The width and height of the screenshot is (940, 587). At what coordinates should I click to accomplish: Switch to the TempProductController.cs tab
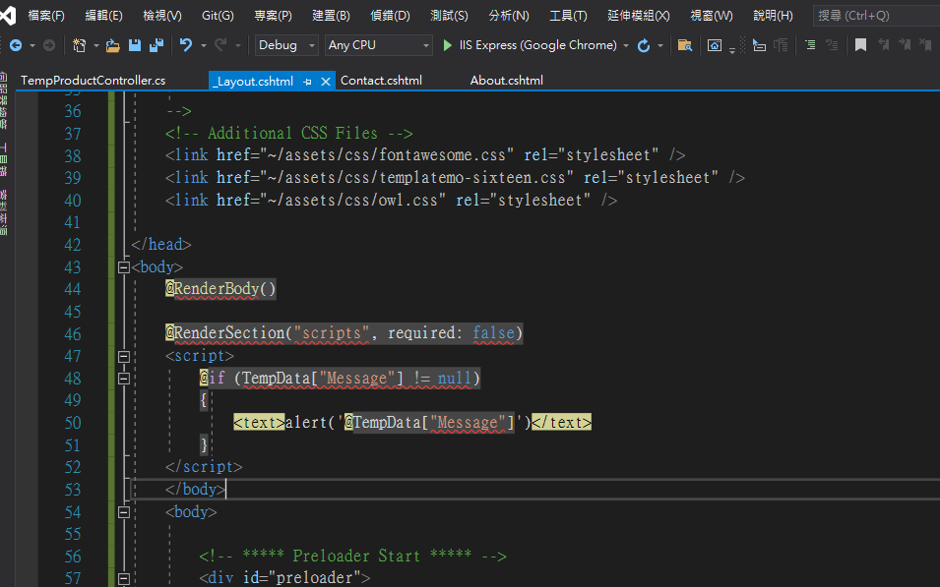93,81
